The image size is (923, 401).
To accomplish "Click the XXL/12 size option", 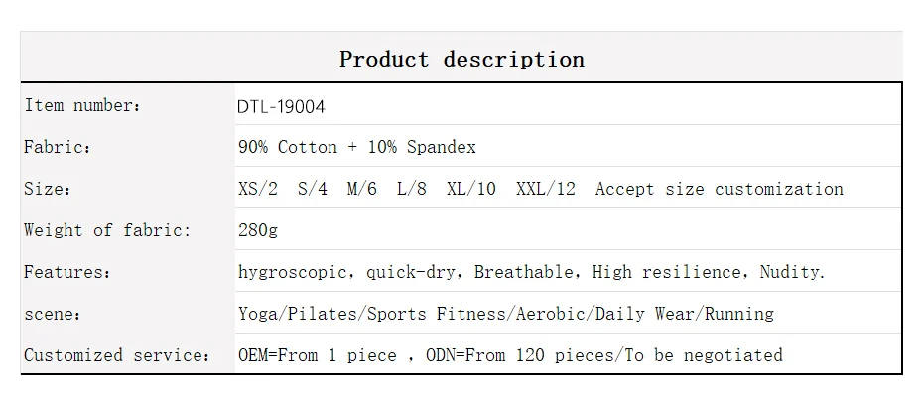I will click(545, 189).
